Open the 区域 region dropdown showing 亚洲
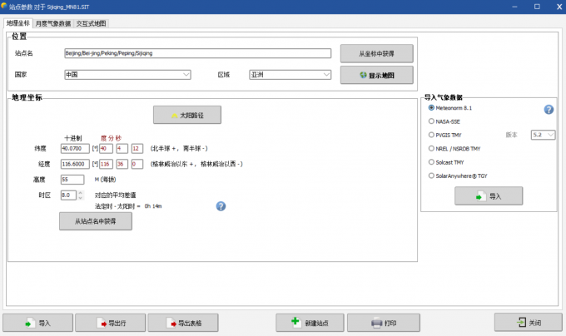The height and width of the screenshot is (336, 566). point(290,75)
